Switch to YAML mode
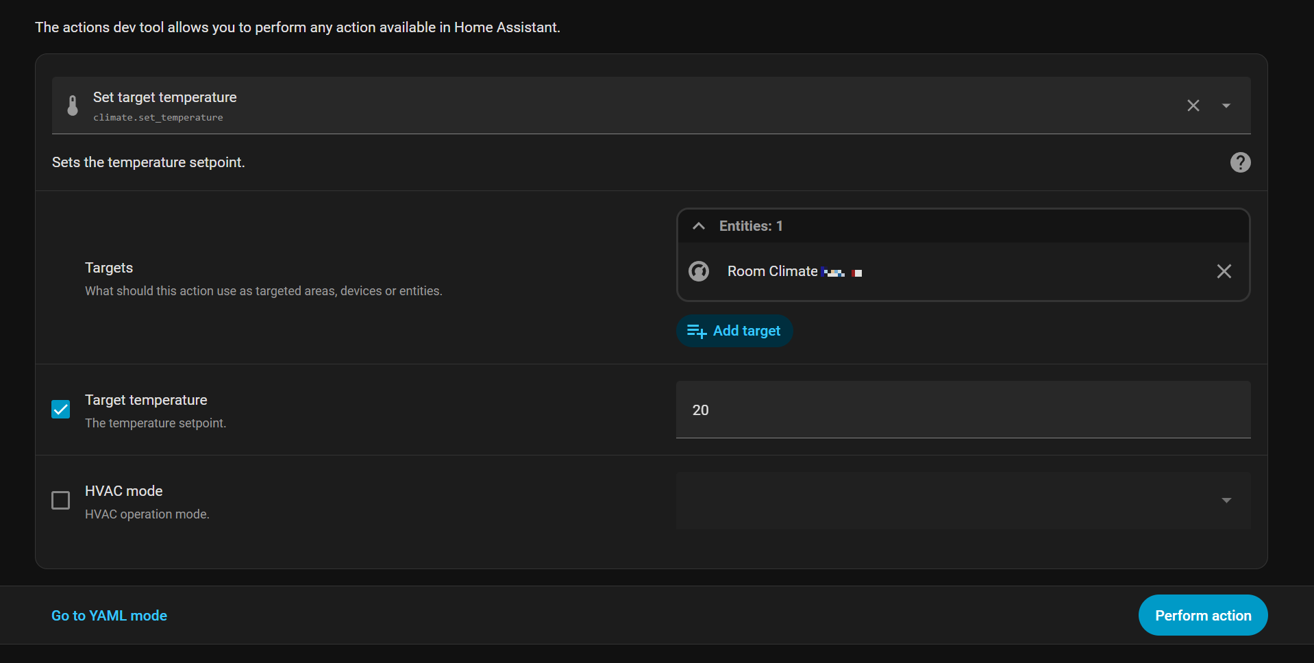 click(109, 616)
